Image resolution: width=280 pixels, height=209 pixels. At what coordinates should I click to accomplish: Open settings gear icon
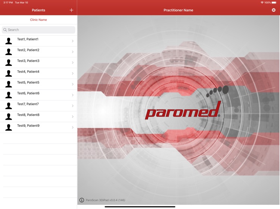pos(273,10)
